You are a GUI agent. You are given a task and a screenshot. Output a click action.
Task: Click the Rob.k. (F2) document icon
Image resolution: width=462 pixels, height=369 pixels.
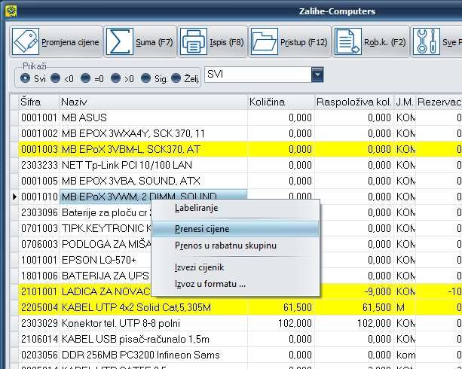pos(347,42)
